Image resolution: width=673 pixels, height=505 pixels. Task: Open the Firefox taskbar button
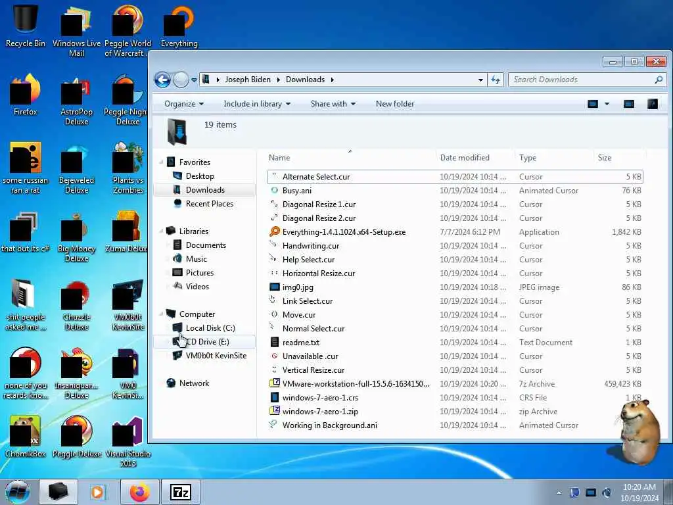[140, 492]
